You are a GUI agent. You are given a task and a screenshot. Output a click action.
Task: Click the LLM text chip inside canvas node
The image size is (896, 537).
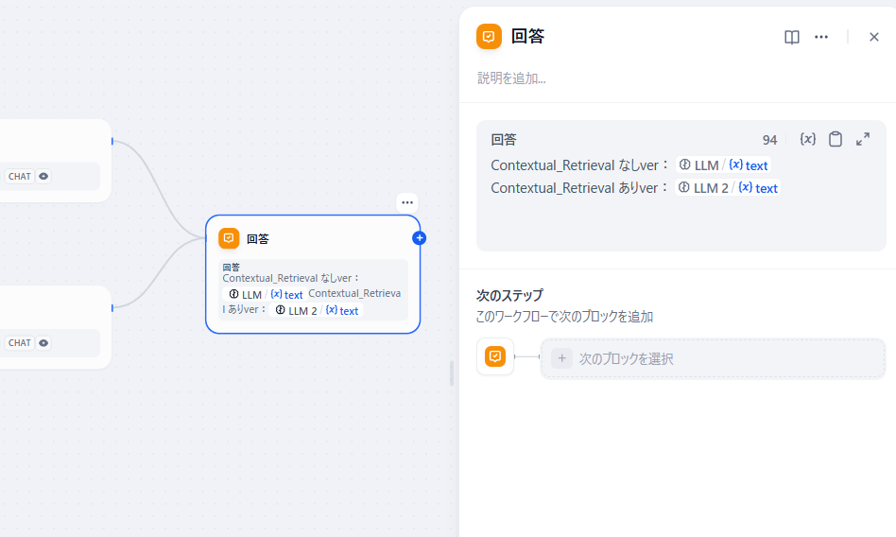point(266,295)
